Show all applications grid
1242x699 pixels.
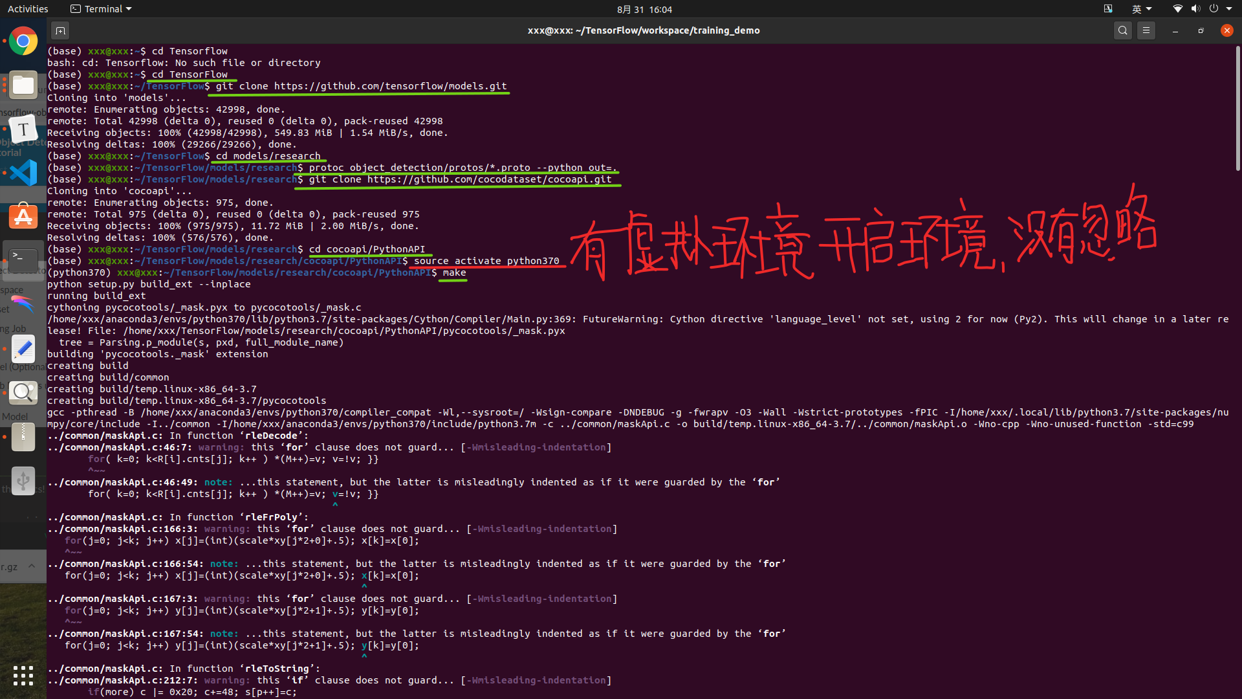23,675
